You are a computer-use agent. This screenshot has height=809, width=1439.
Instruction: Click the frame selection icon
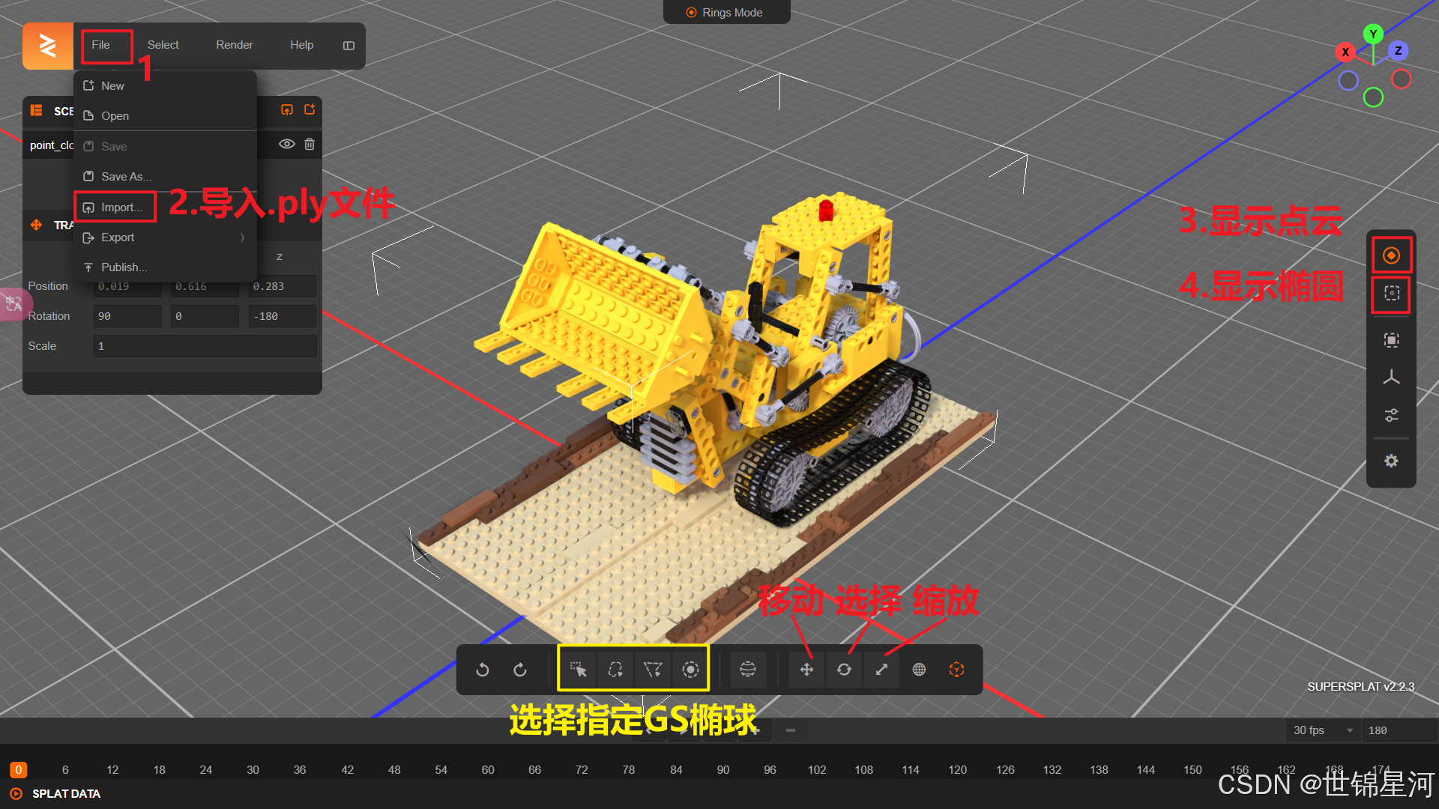click(1391, 340)
